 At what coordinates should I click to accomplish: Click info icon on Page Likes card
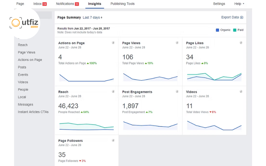[241, 43]
